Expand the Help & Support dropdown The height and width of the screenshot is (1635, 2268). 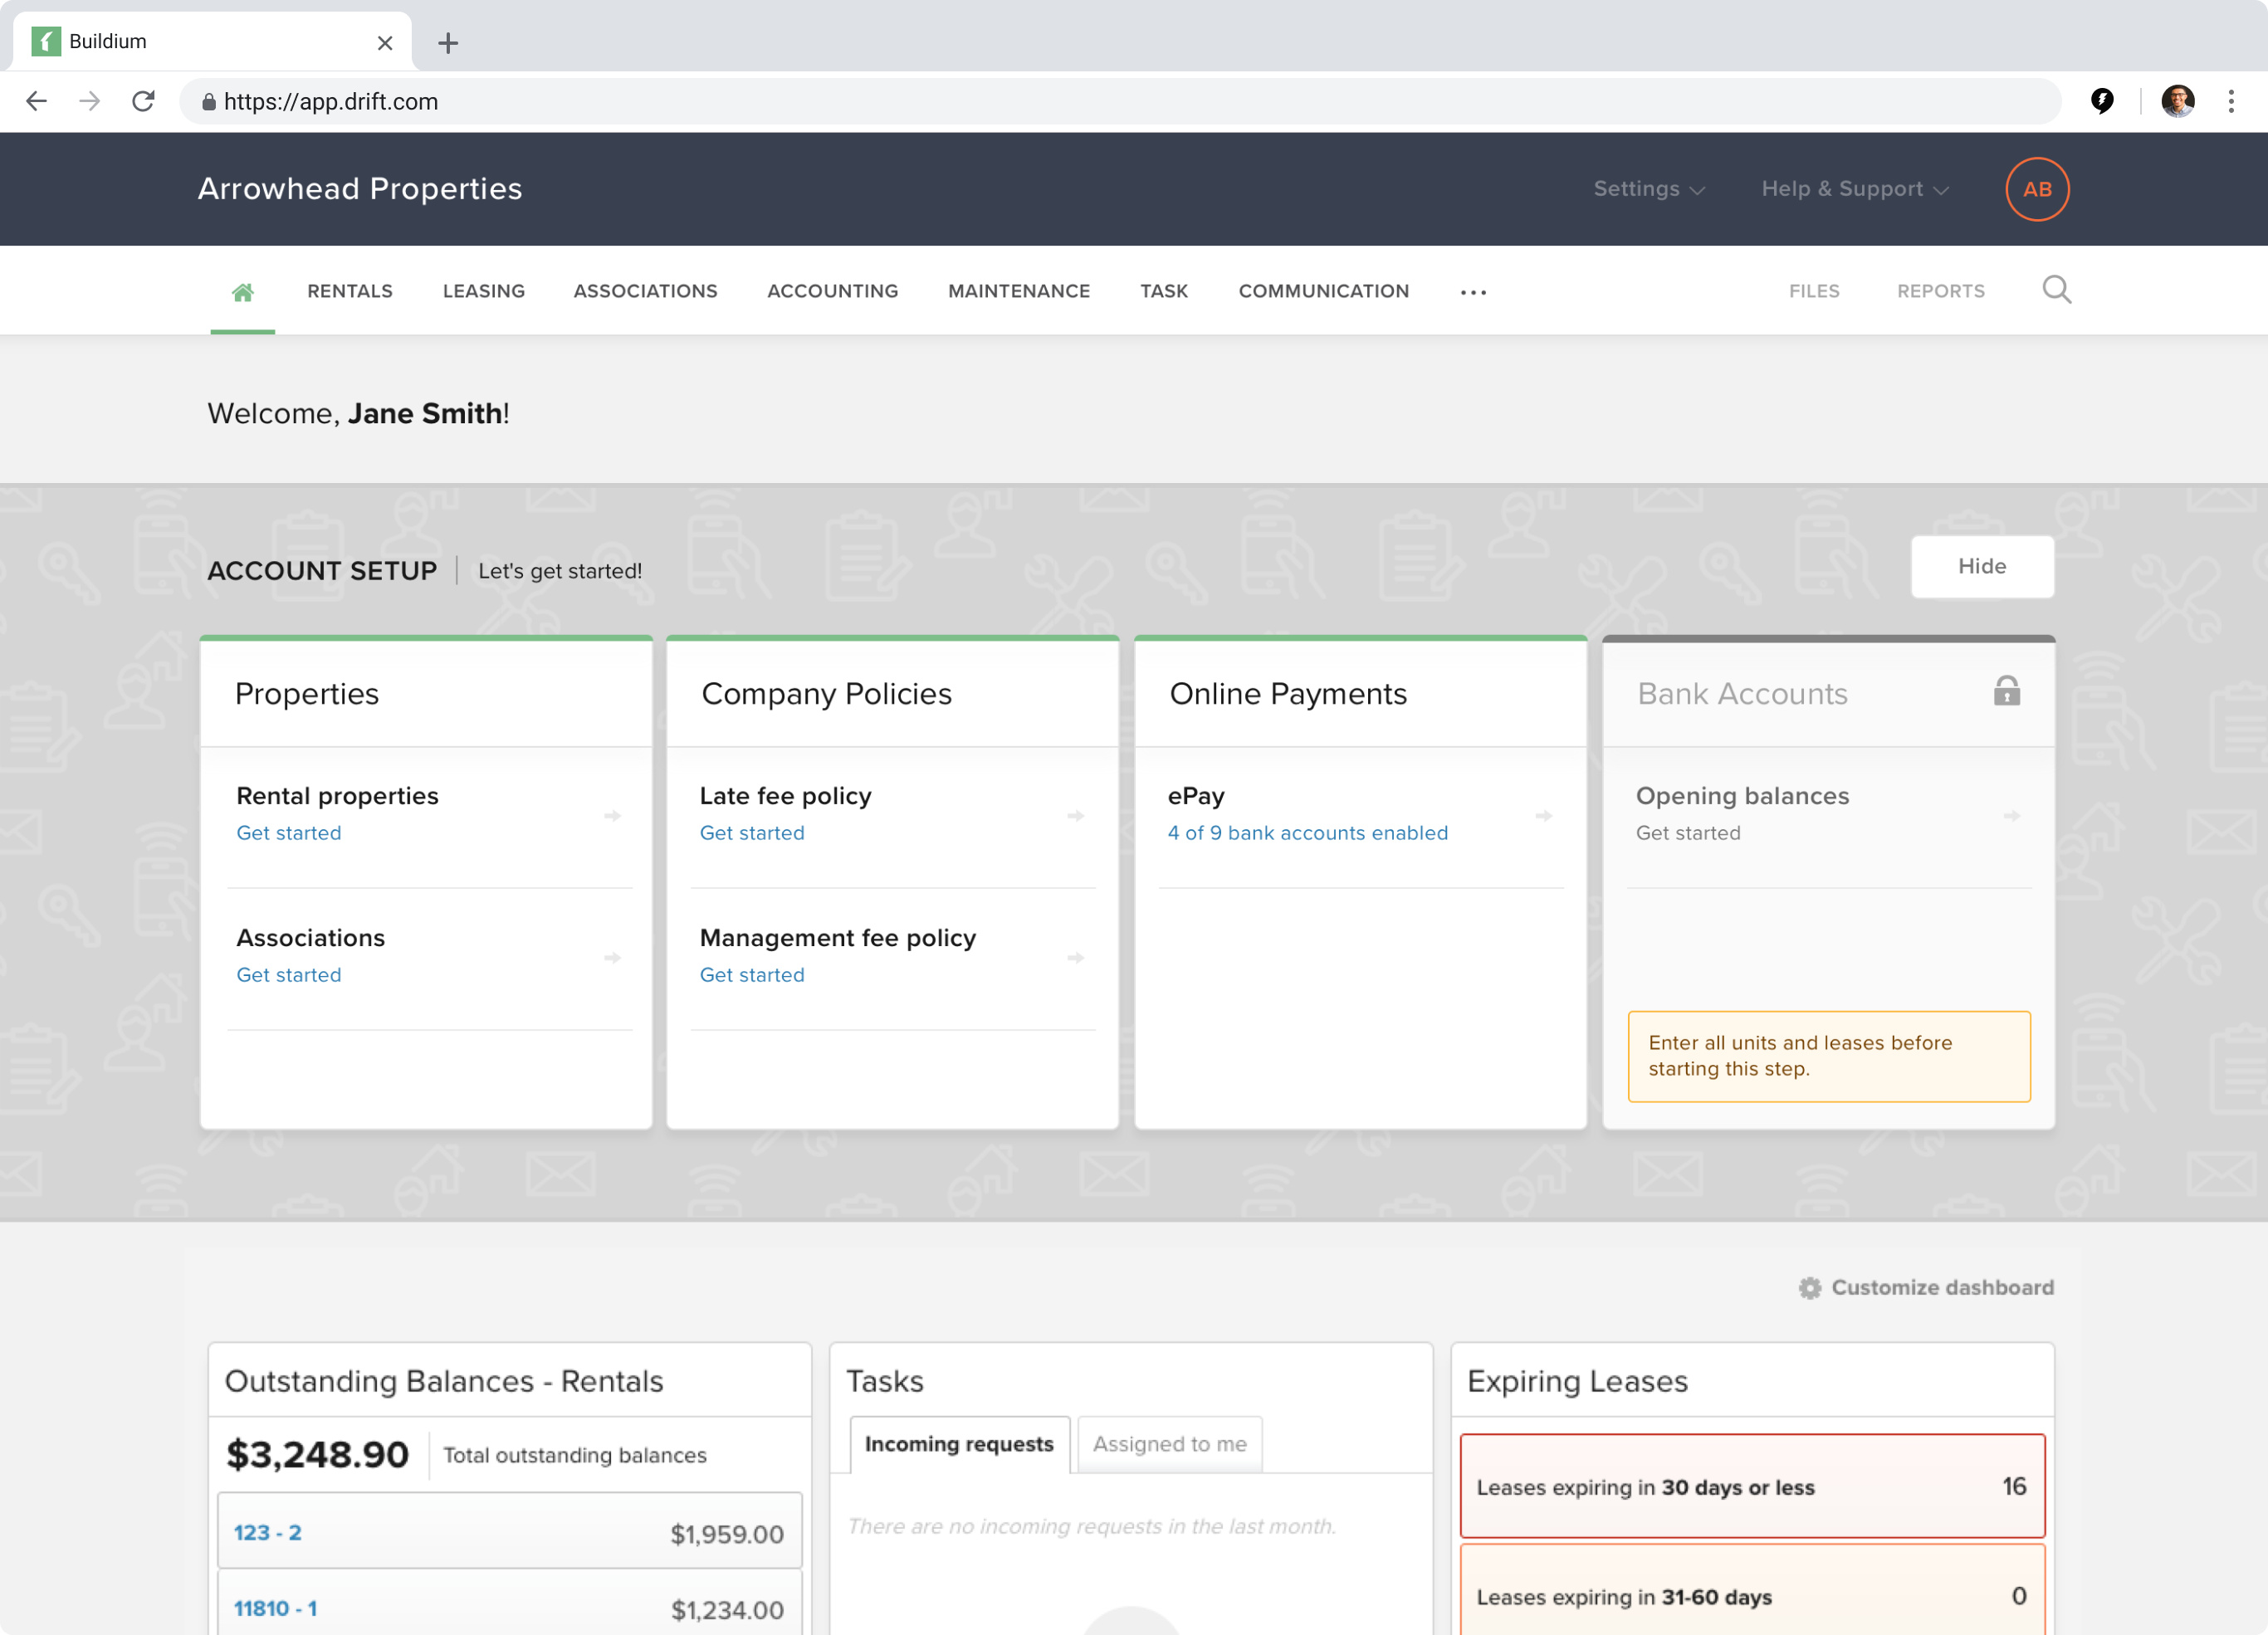1854,189
